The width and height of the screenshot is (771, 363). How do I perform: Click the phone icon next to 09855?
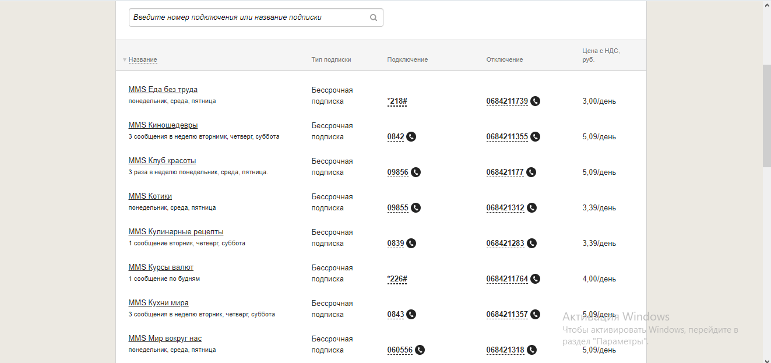[416, 208]
